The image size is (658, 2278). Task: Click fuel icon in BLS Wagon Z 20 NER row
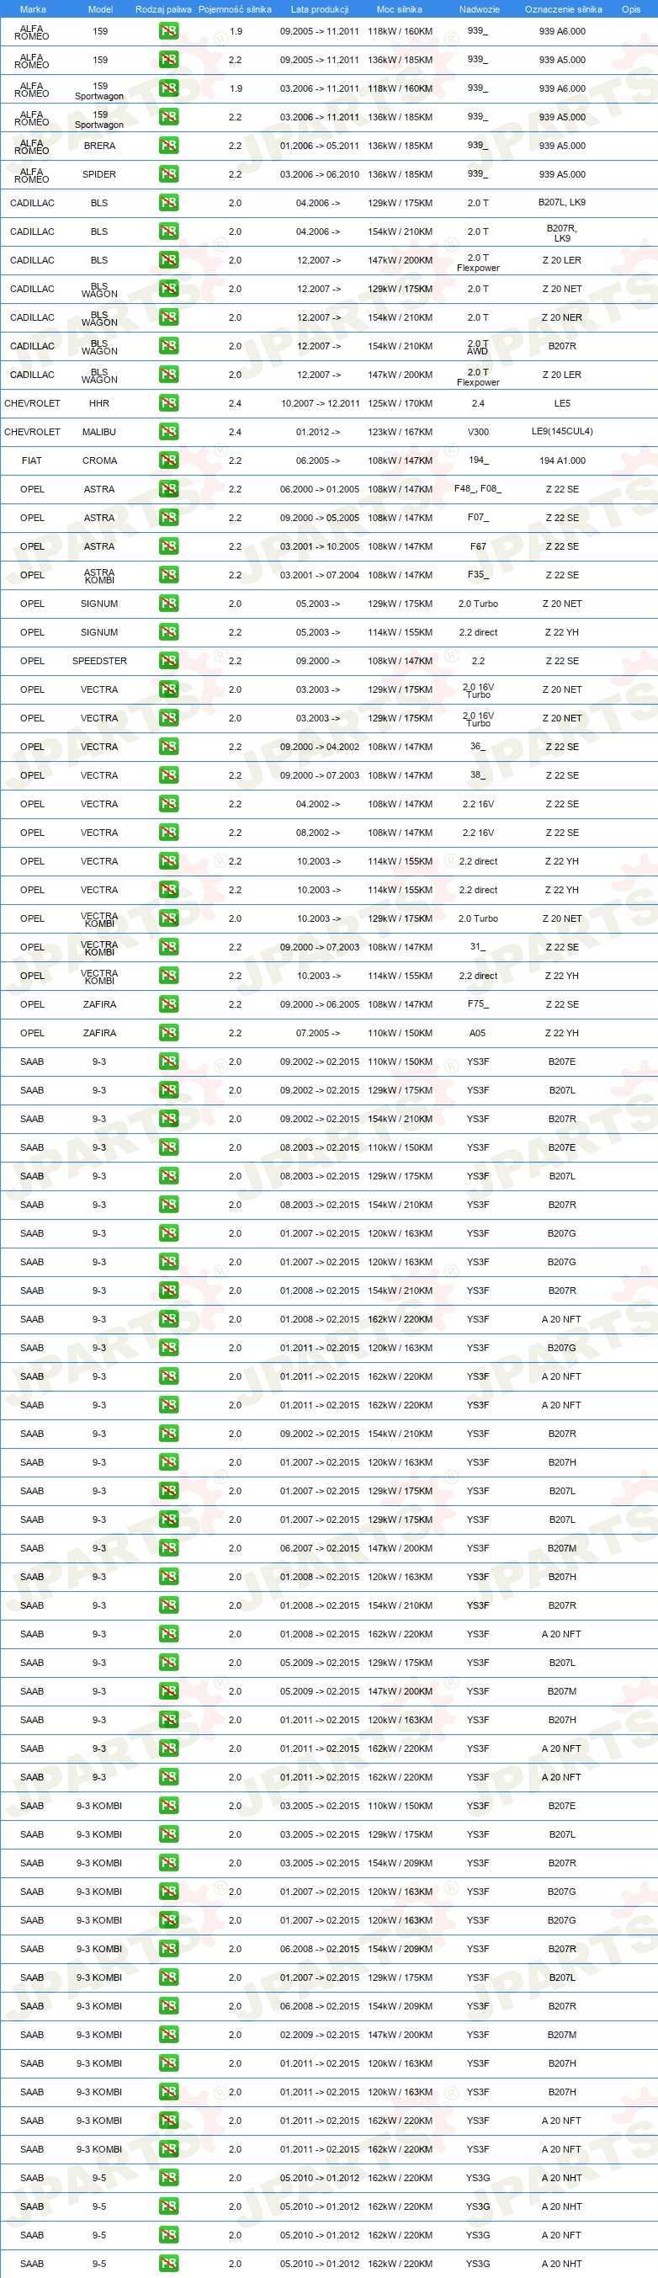click(168, 317)
